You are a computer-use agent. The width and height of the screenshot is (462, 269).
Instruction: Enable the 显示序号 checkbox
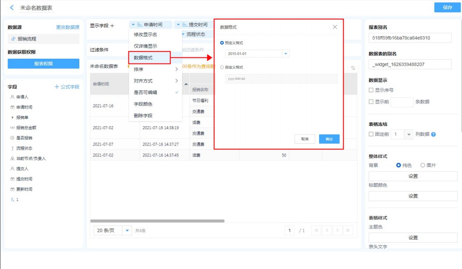point(371,90)
